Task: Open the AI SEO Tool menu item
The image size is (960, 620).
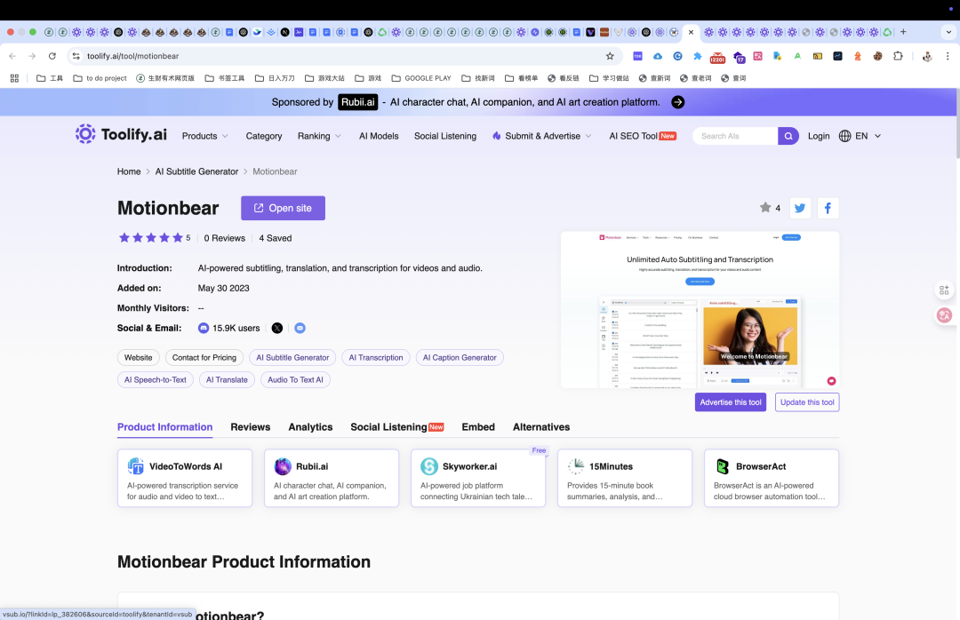Action: click(x=643, y=136)
